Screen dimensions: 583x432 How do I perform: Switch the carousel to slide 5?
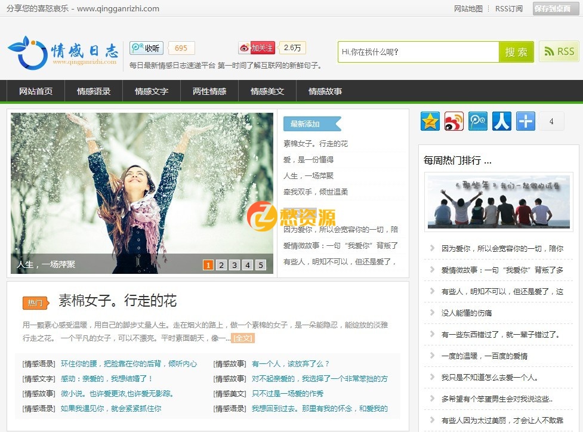pos(261,264)
